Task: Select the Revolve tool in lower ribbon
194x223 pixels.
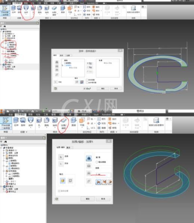Action: [23, 122]
